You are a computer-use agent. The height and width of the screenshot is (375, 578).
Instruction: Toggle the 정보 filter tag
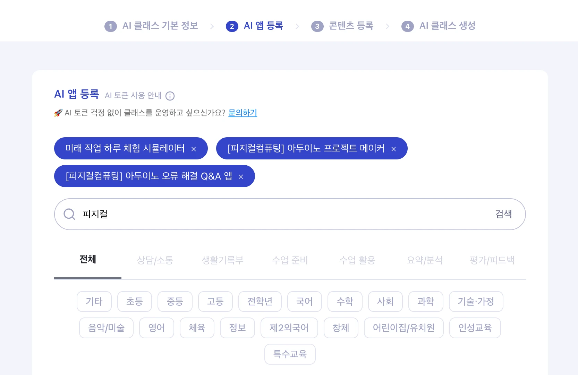[237, 328]
